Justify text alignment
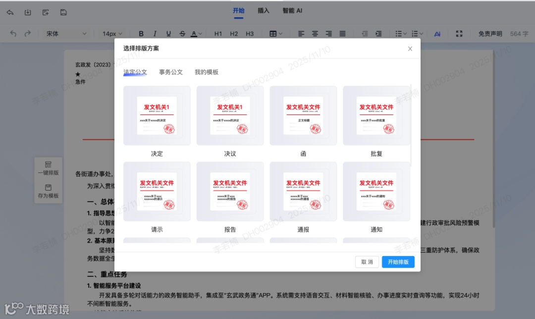The width and height of the screenshot is (535, 319). [342, 33]
